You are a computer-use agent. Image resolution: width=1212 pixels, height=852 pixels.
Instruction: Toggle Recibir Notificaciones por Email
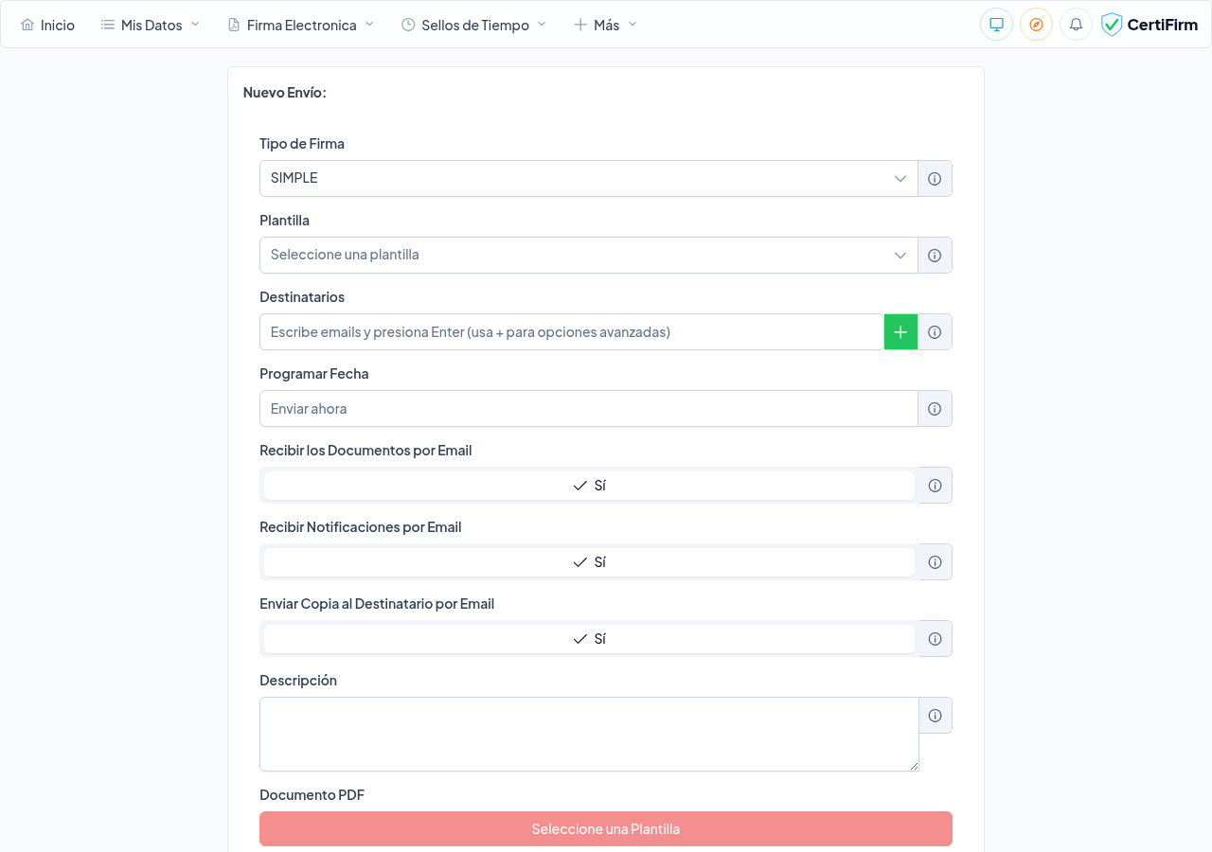589,562
